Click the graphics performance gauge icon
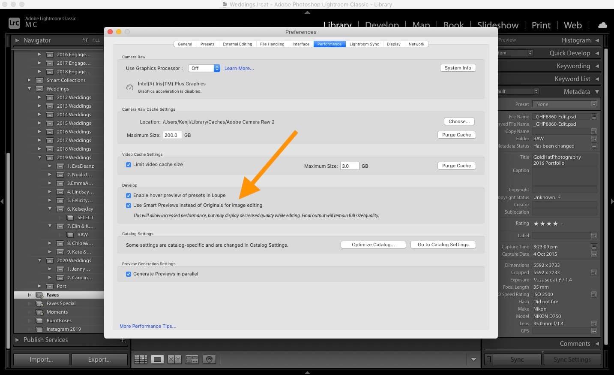The width and height of the screenshot is (614, 375). [130, 87]
